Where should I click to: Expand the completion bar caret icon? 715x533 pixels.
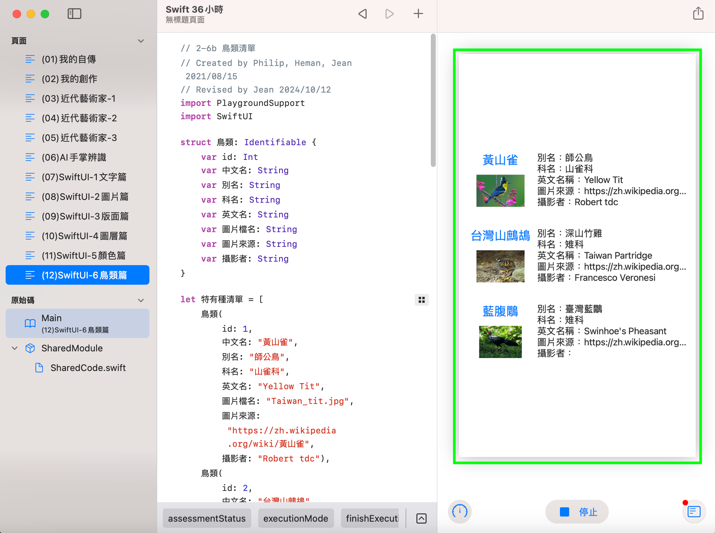(x=421, y=518)
